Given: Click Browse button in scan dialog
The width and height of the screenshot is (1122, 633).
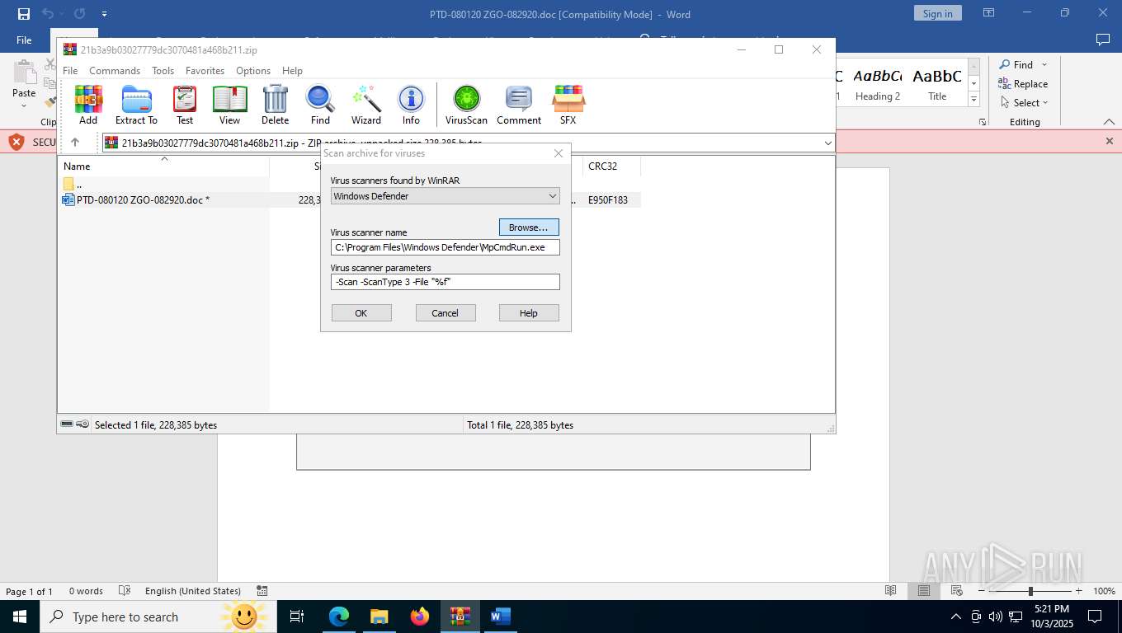Looking at the screenshot, I should tap(529, 227).
